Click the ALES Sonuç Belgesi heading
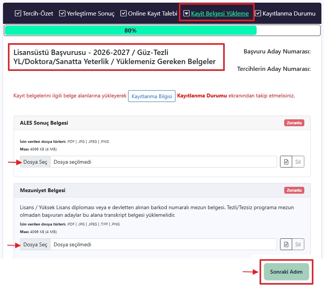 [44, 123]
